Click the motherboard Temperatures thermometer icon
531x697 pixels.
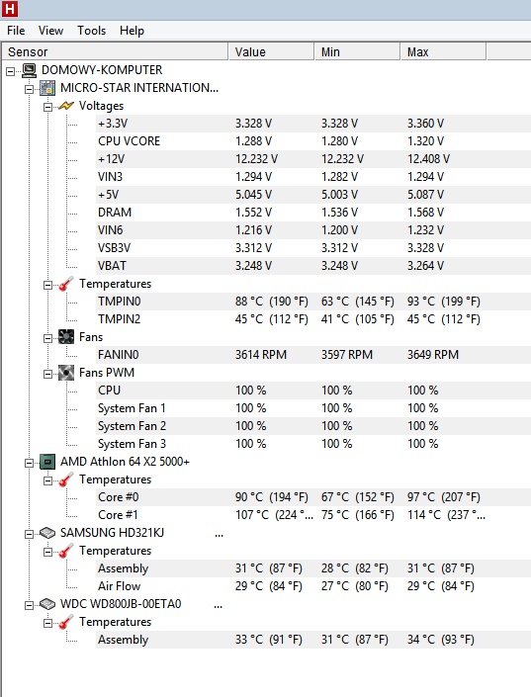[x=66, y=284]
